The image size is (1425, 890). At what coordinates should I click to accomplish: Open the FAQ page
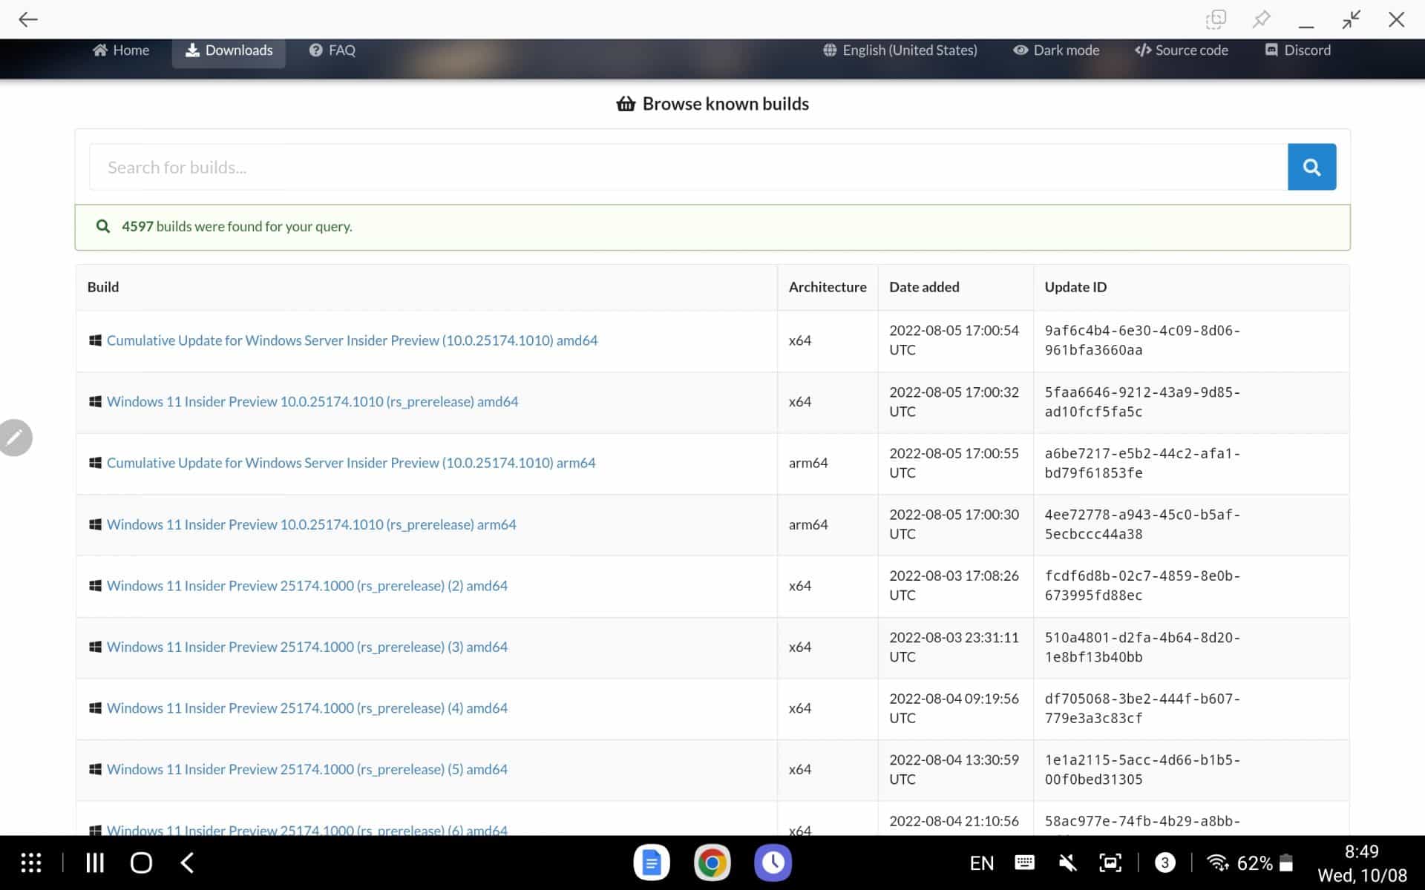[x=331, y=50]
